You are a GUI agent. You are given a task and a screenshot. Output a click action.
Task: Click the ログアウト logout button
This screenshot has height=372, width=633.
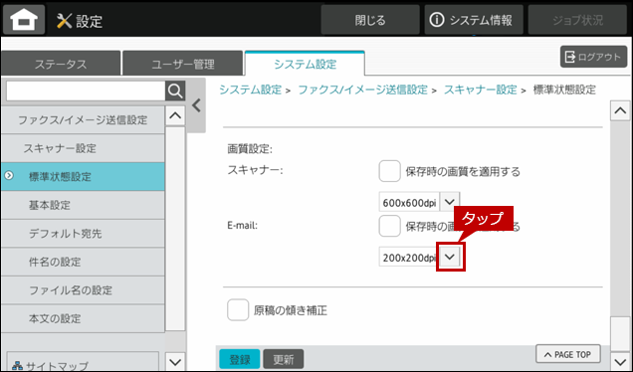click(593, 57)
